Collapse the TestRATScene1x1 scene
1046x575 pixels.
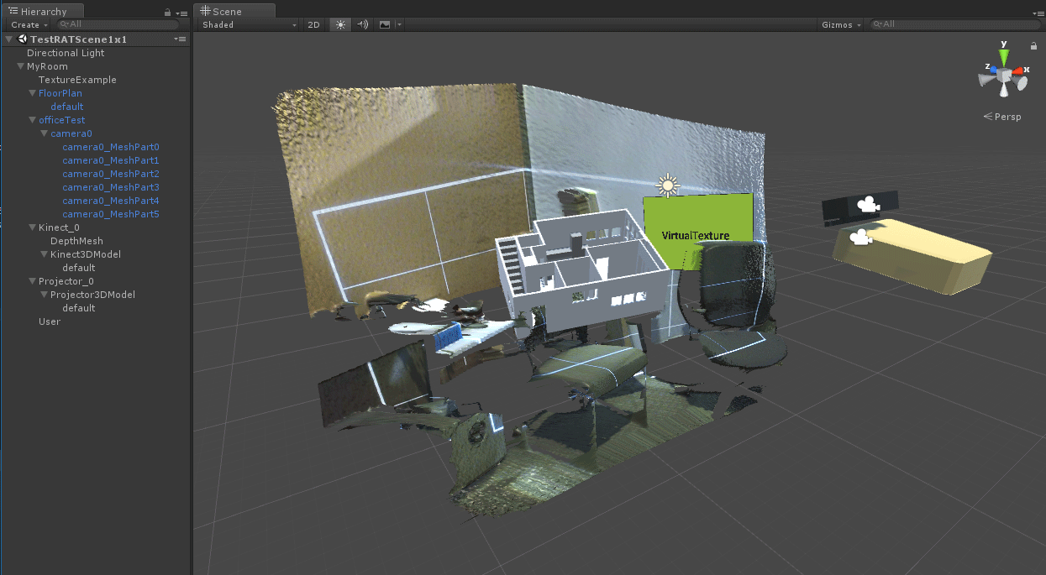[8, 39]
